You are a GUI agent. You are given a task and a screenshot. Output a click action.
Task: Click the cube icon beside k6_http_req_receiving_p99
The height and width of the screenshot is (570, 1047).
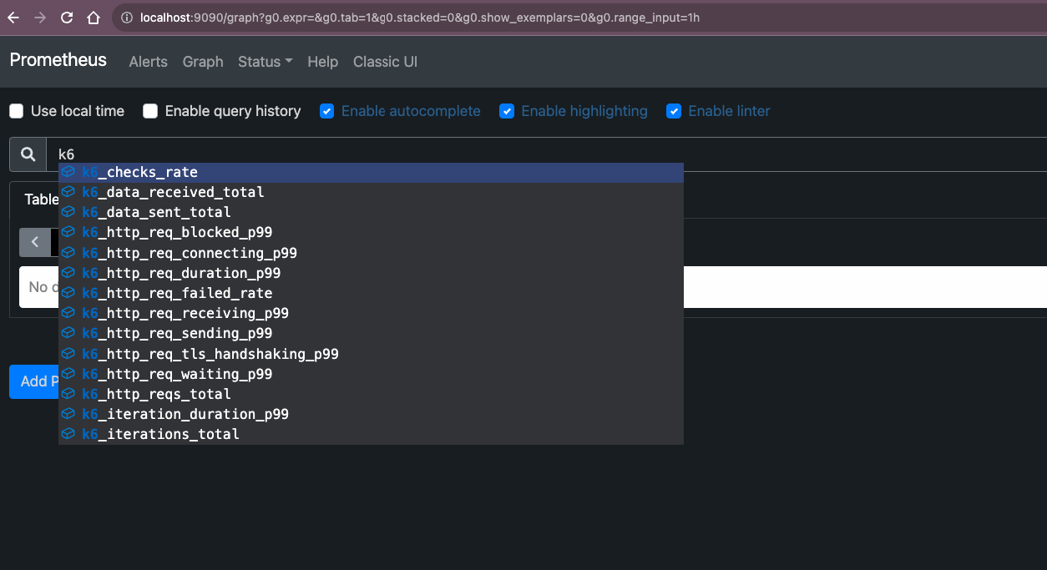68,313
